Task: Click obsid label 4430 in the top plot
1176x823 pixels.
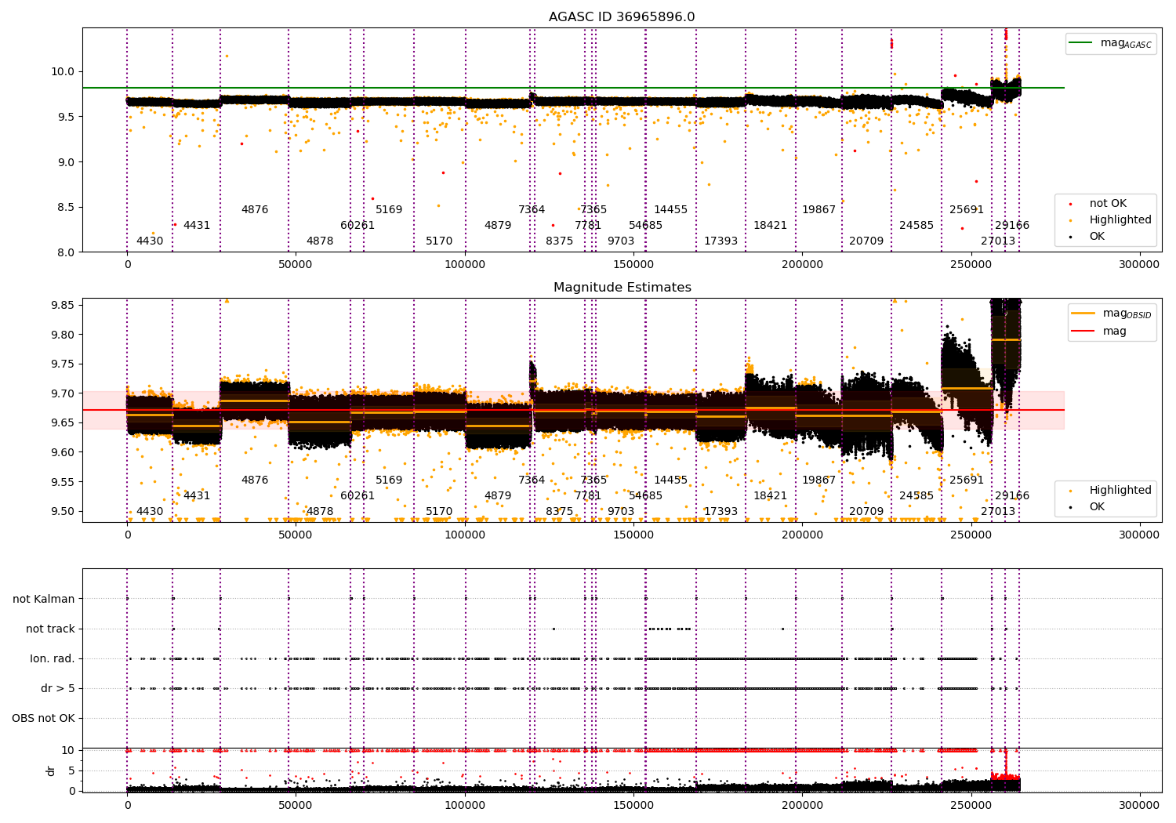Action: pos(150,241)
